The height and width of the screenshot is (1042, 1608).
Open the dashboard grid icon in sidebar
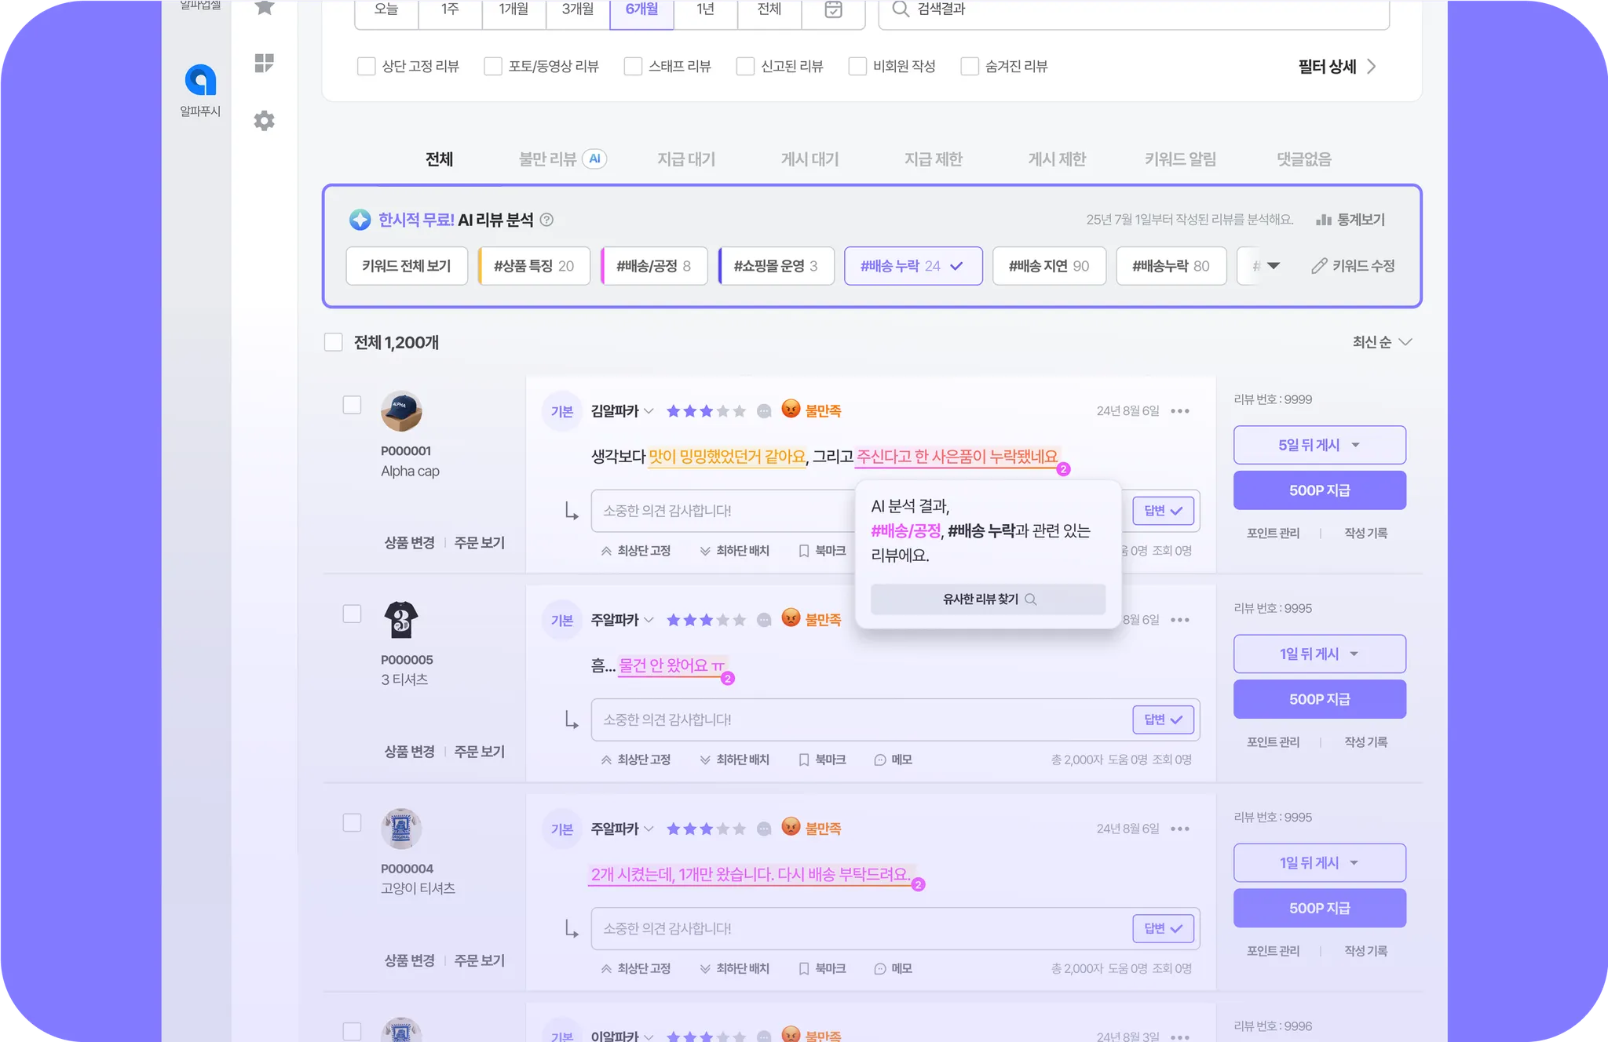265,63
